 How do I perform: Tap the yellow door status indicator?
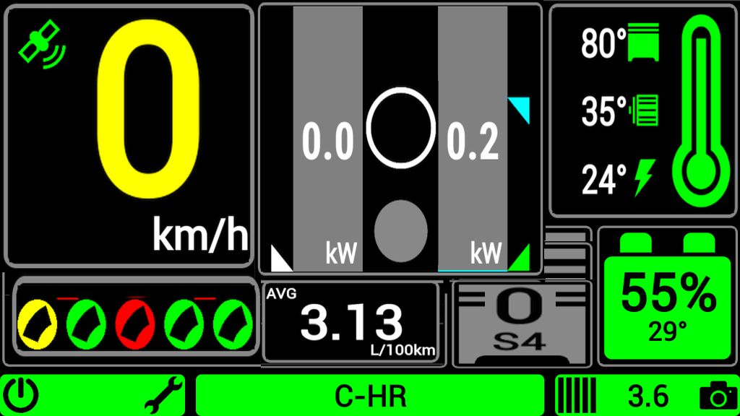click(38, 324)
